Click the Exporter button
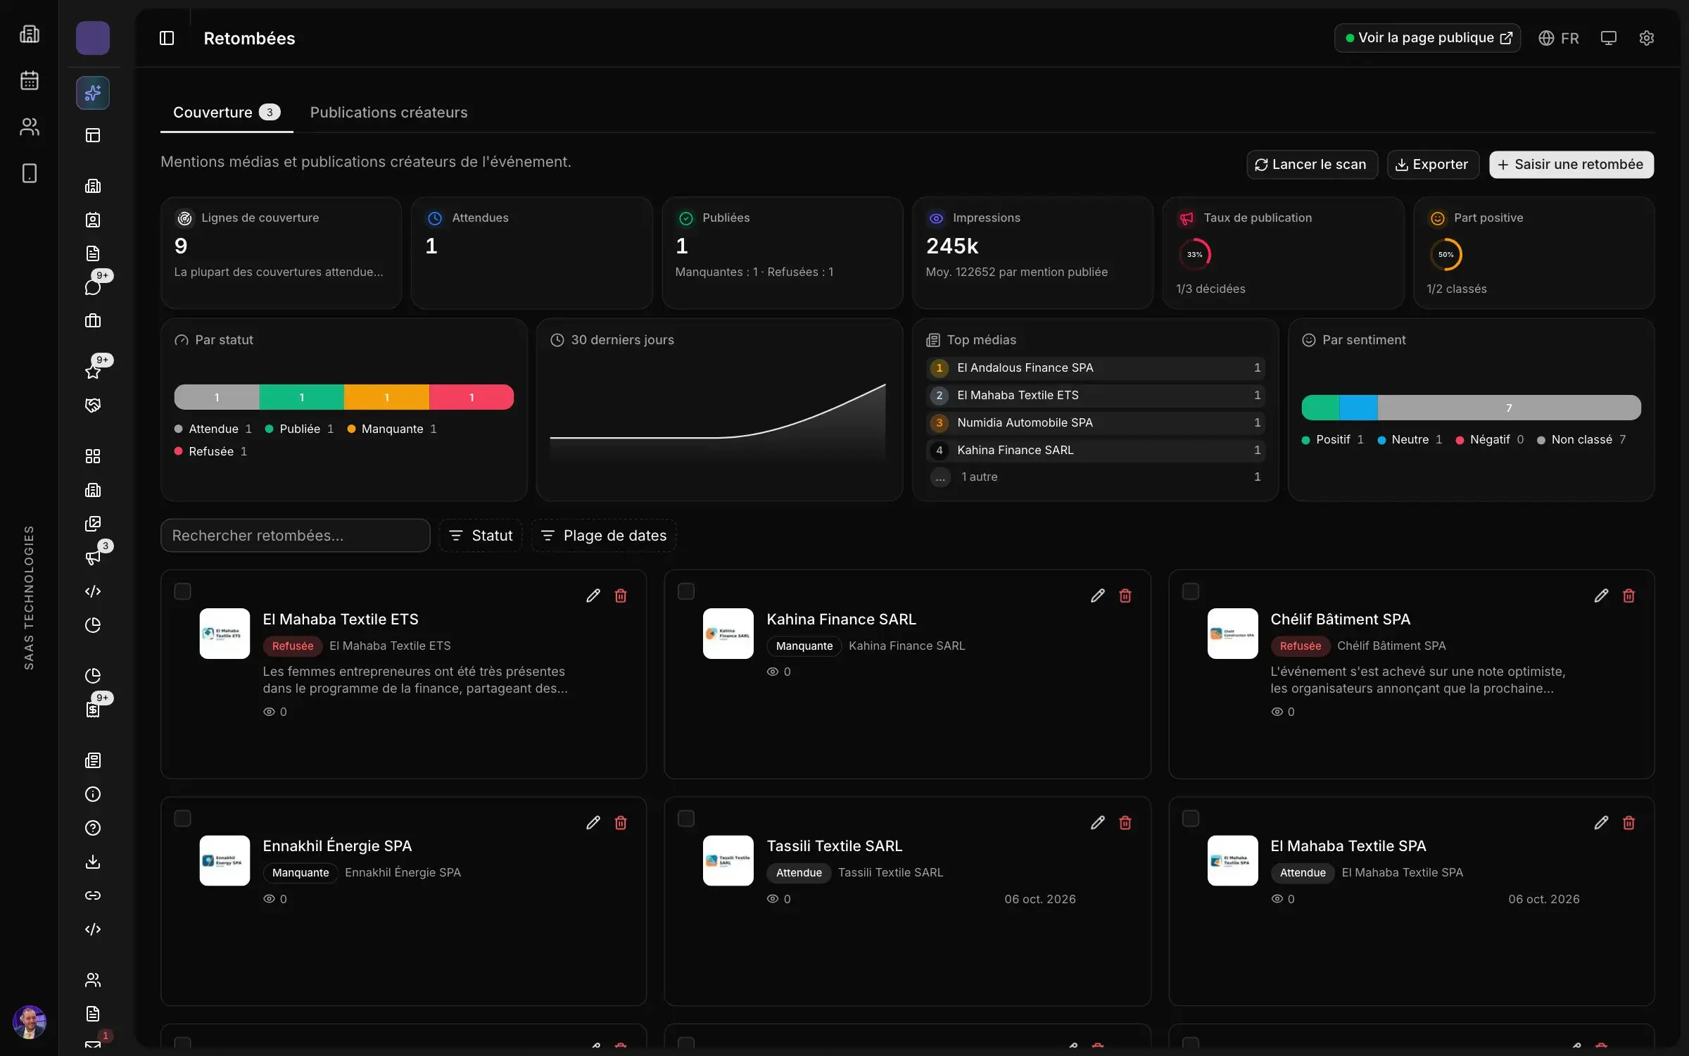Viewport: 1689px width, 1056px height. pos(1433,165)
